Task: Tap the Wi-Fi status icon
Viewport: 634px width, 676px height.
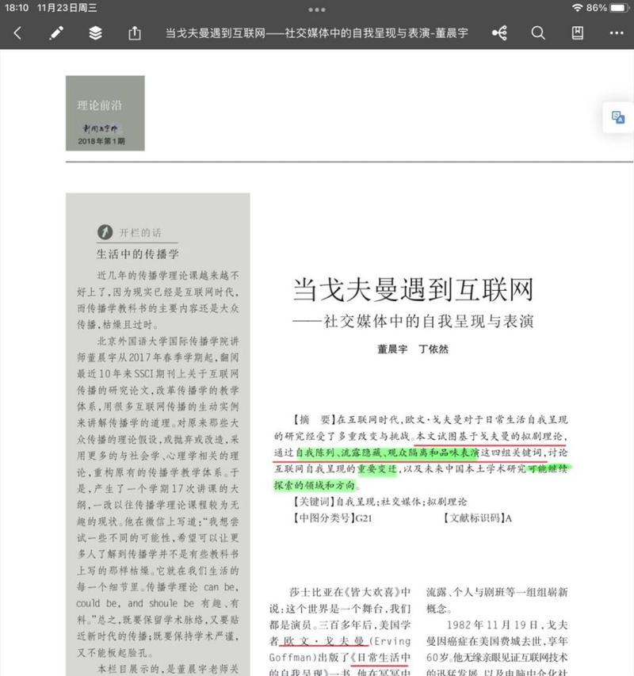Action: point(577,8)
